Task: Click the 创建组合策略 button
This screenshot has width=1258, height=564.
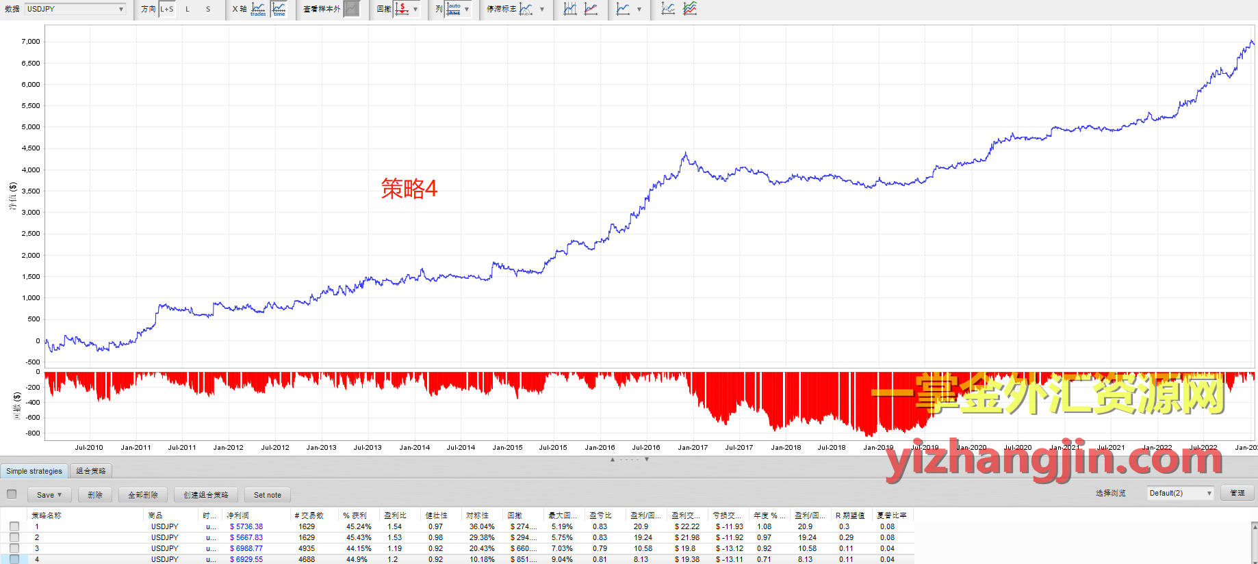Action: click(x=206, y=495)
